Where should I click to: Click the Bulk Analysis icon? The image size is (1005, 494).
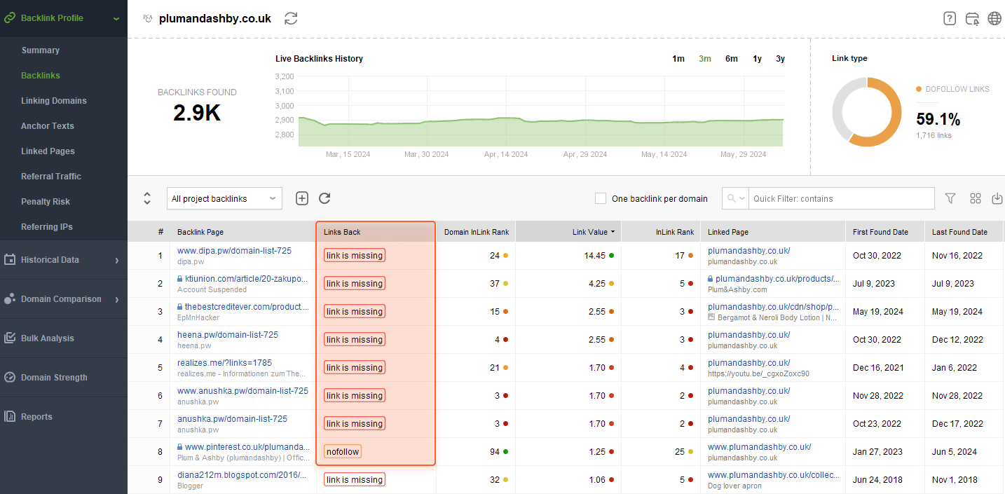click(10, 338)
